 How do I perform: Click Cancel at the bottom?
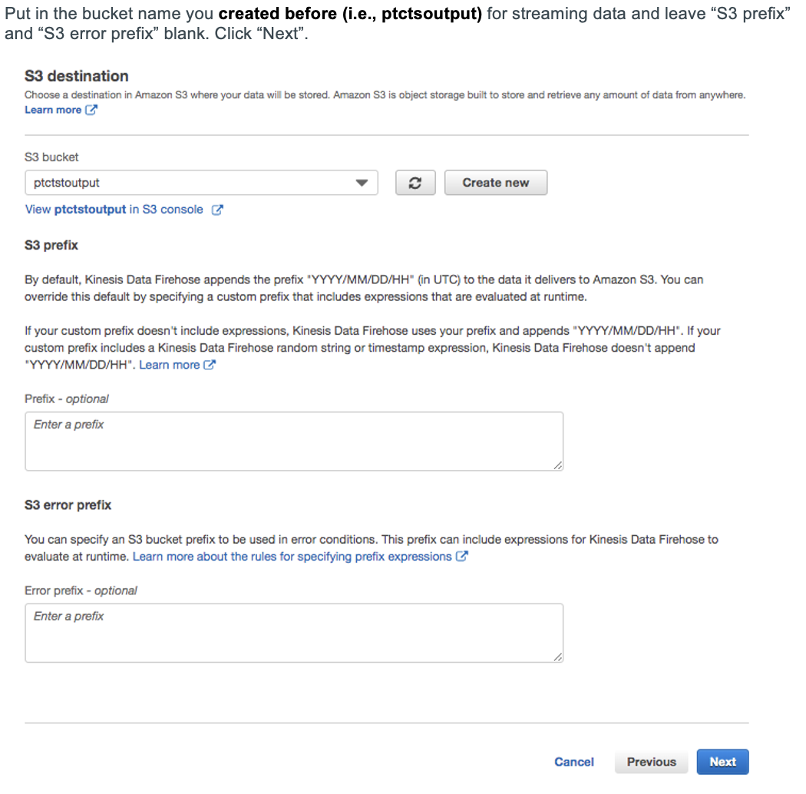(x=574, y=762)
